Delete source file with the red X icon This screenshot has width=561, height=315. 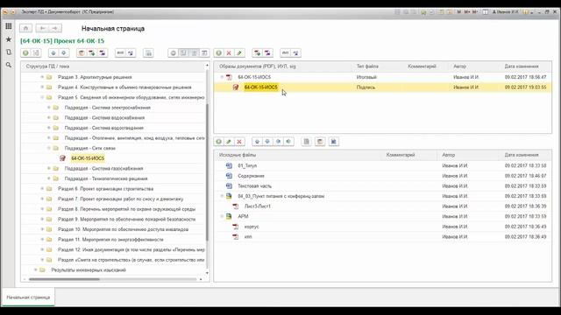pos(239,142)
